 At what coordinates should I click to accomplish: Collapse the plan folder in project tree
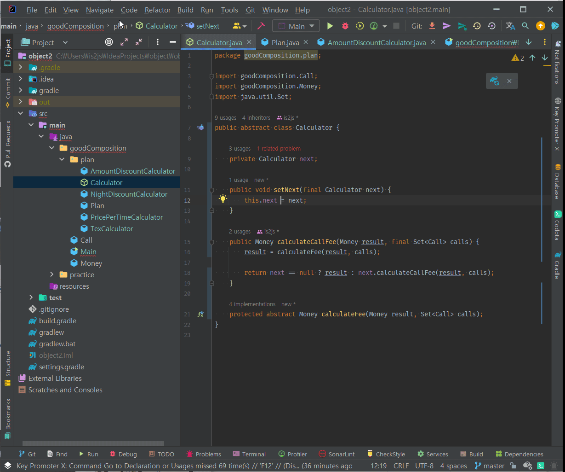pos(62,160)
